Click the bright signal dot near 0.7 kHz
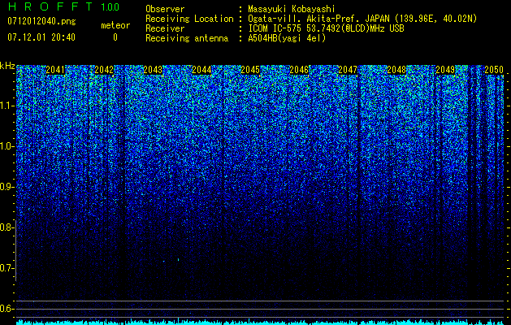Screen dimensions: 511x325 click(x=178, y=259)
